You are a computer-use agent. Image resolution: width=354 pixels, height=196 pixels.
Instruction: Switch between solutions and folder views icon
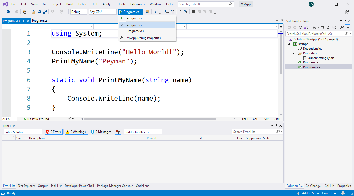306,27
